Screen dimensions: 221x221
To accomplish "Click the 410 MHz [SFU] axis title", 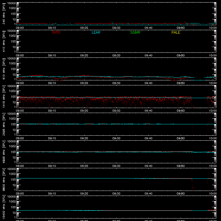I will pos(4,41).
